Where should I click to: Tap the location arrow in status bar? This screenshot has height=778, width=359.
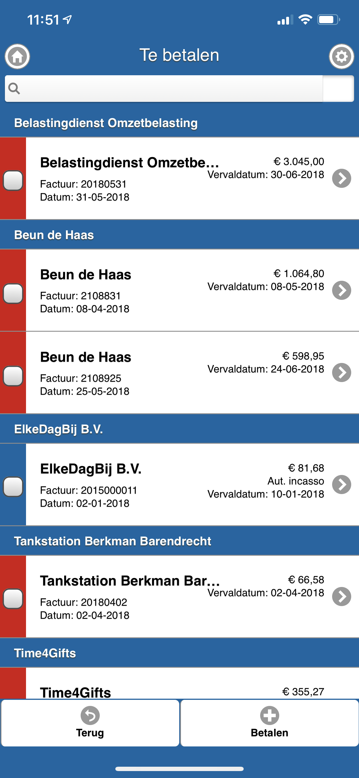[67, 20]
